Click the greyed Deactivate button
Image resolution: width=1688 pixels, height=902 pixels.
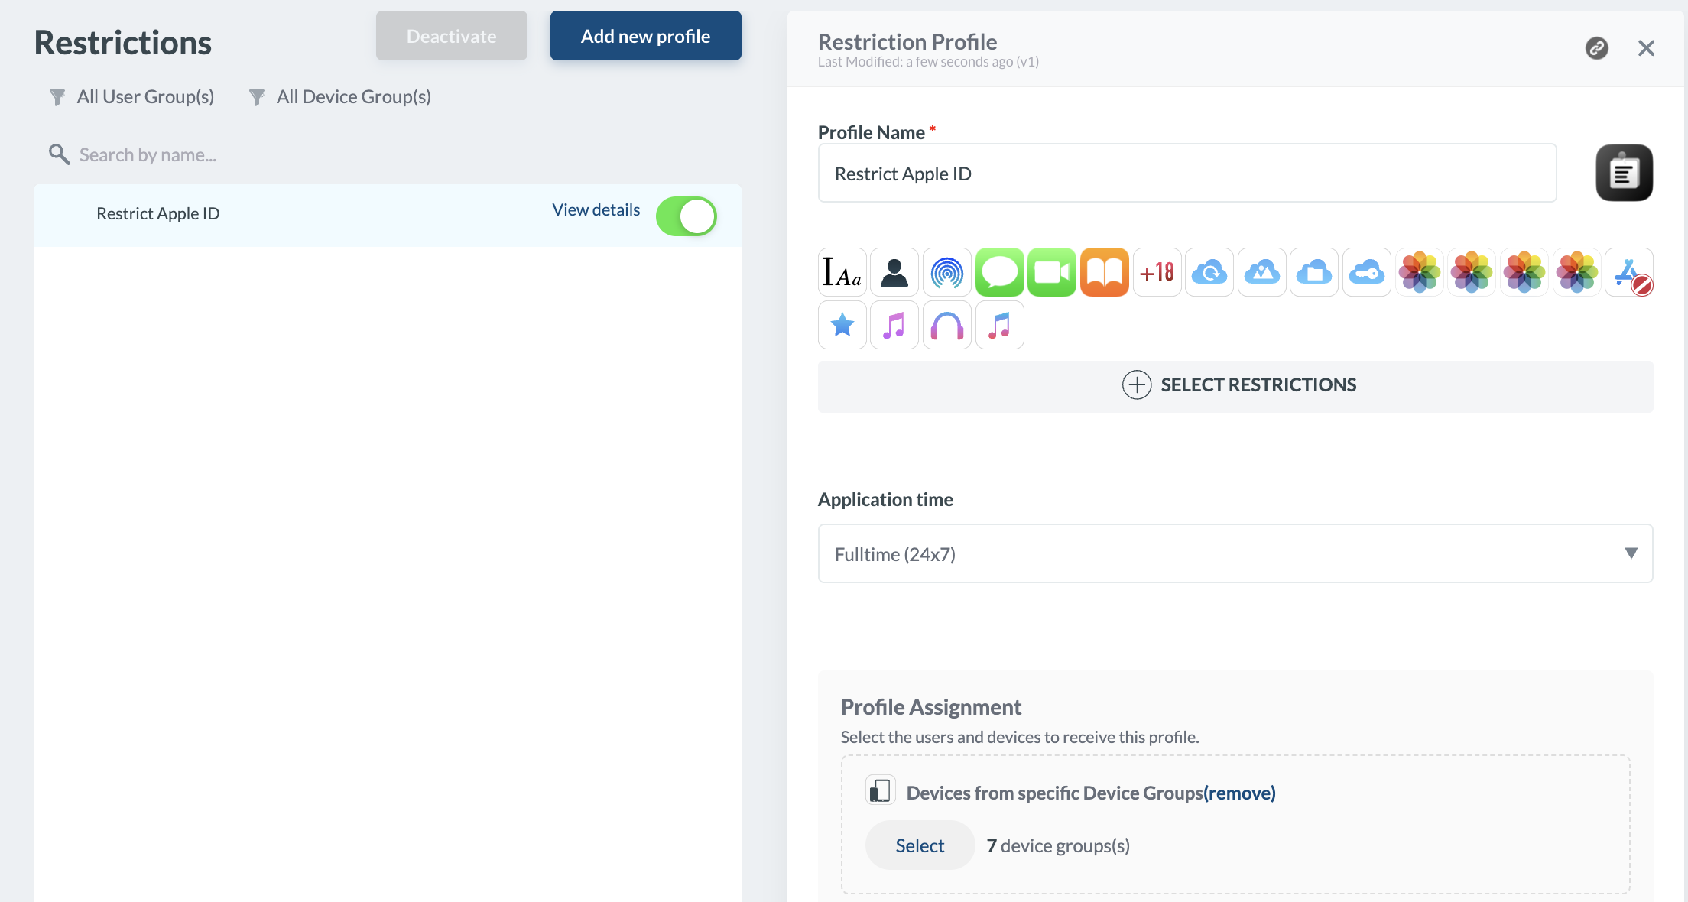[452, 36]
